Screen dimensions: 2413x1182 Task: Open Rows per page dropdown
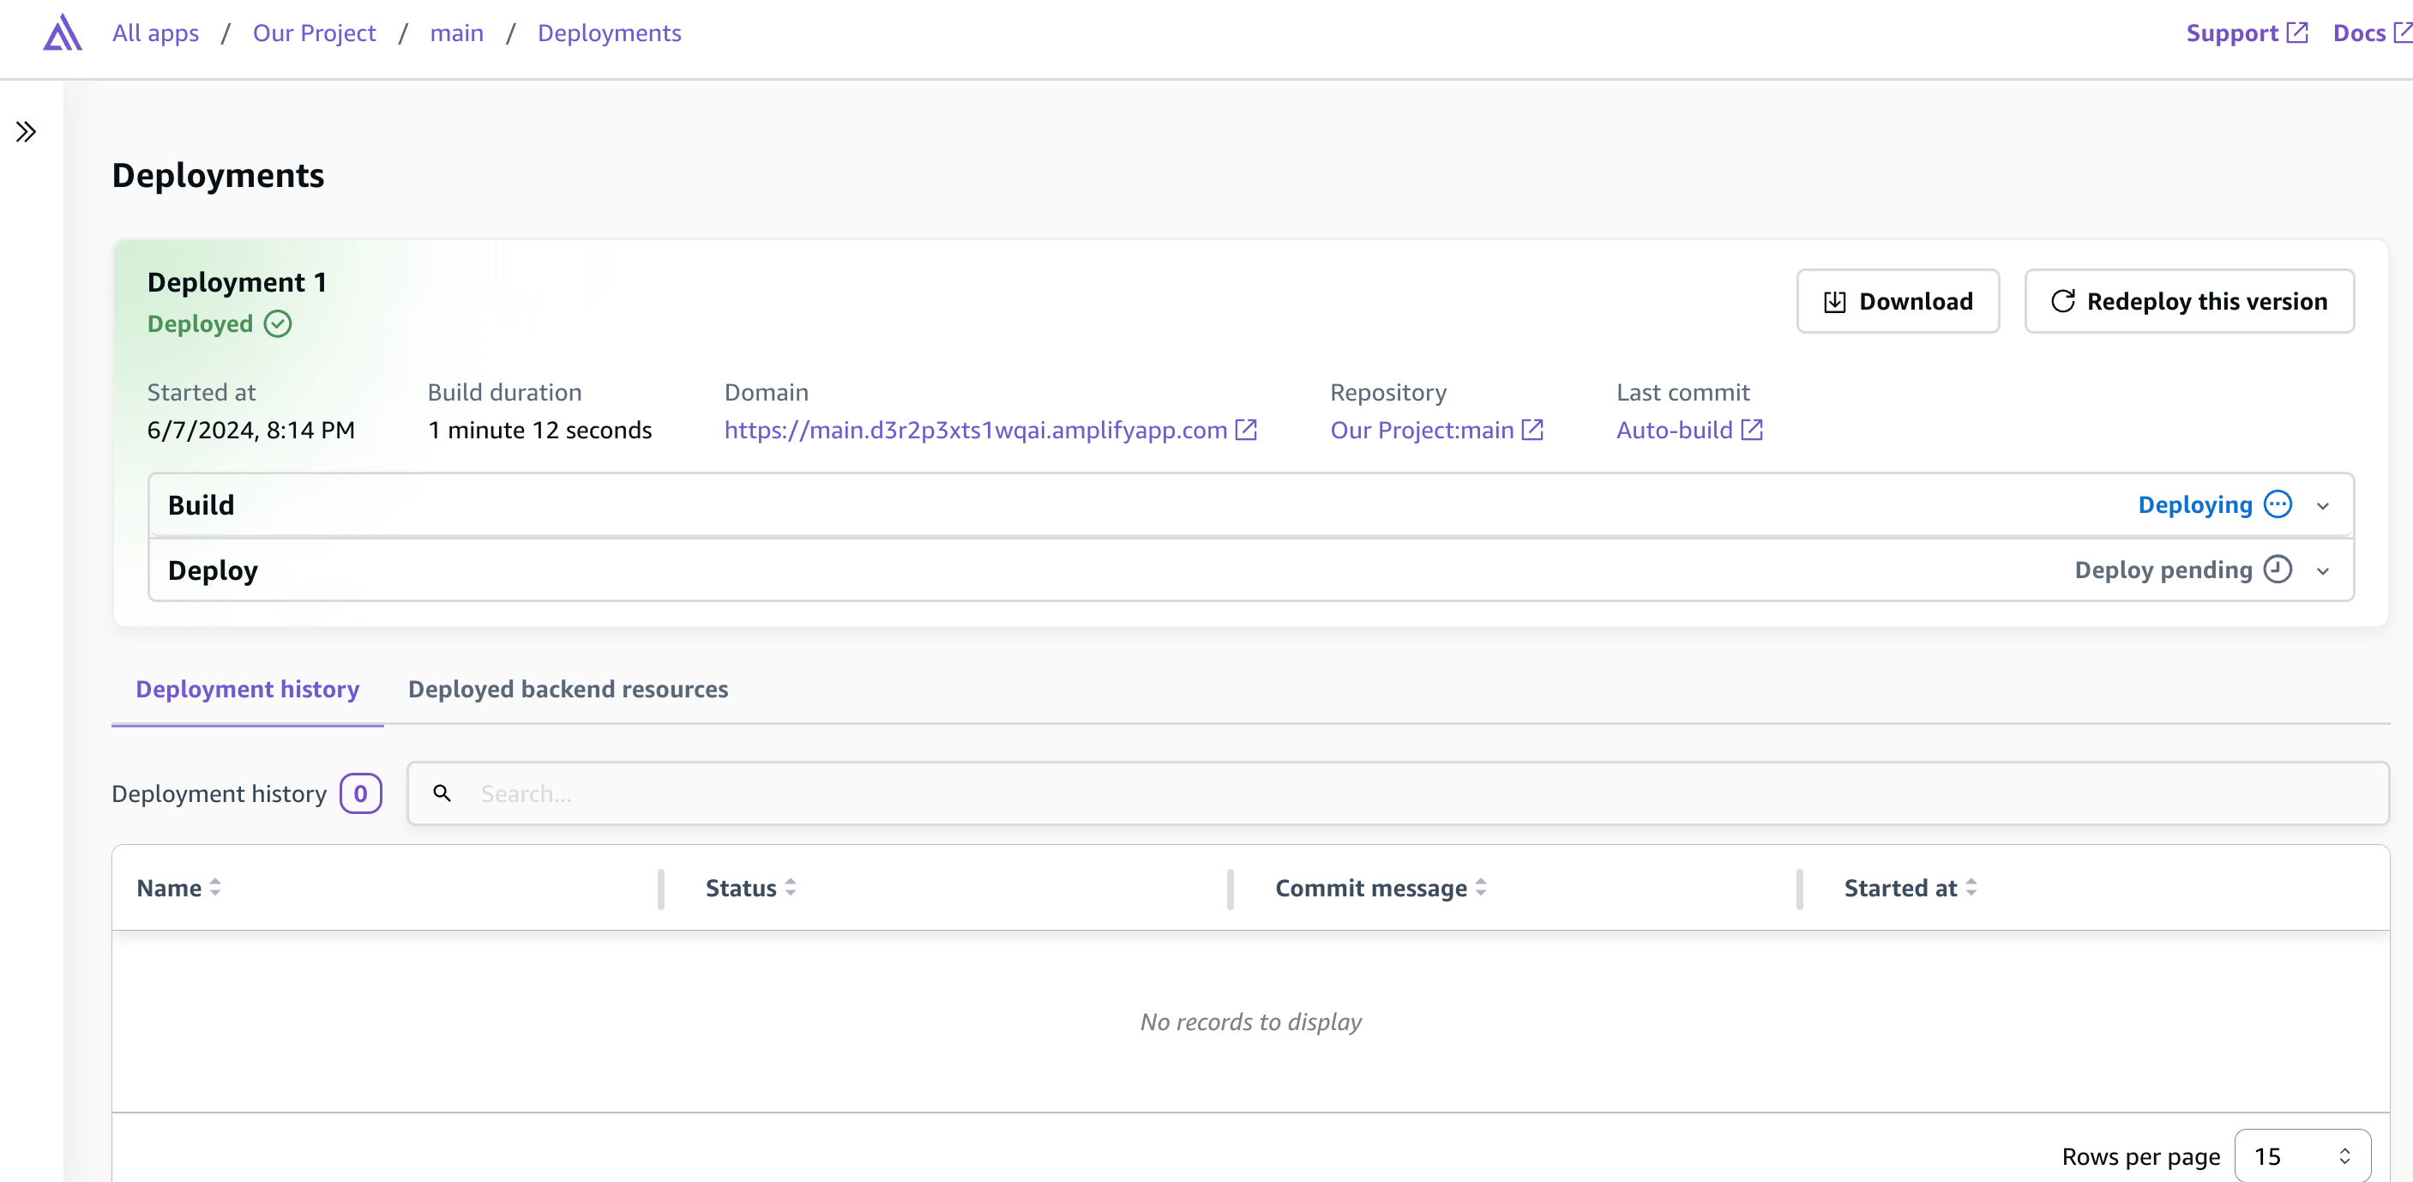(2302, 1155)
